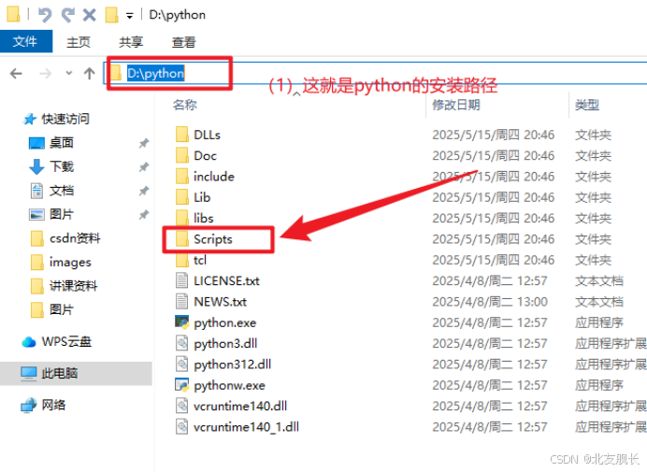The width and height of the screenshot is (647, 472).
Task: Select the LICENSE.txt file name
Action: coord(226,281)
